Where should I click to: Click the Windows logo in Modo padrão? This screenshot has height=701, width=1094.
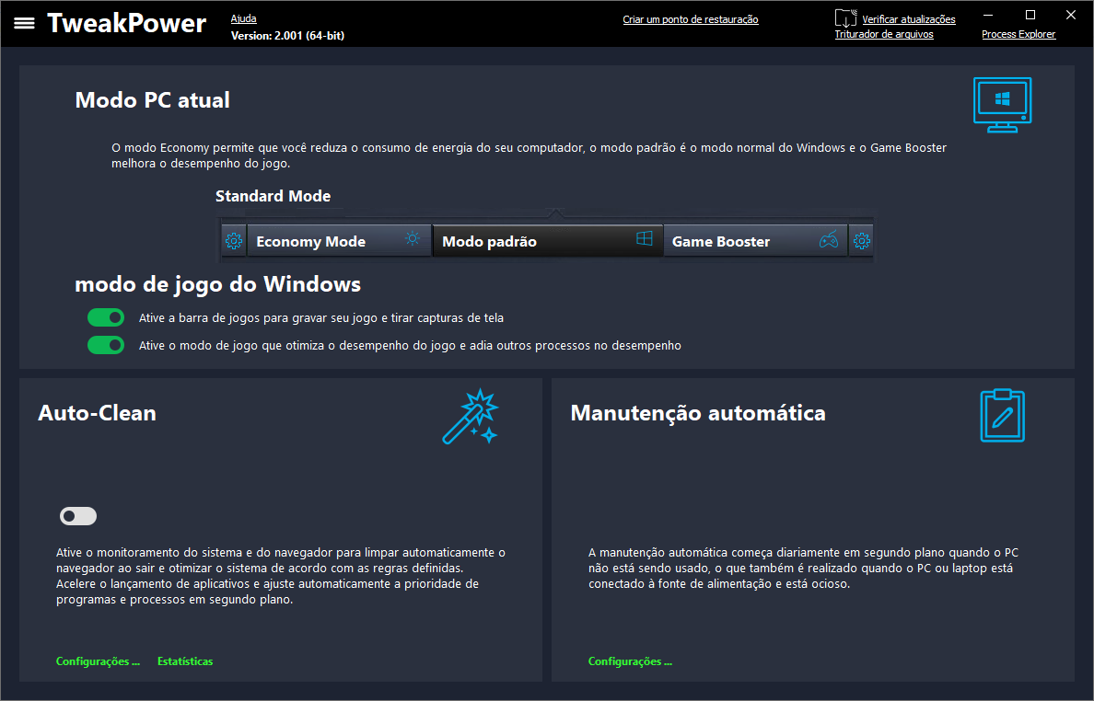click(x=644, y=238)
